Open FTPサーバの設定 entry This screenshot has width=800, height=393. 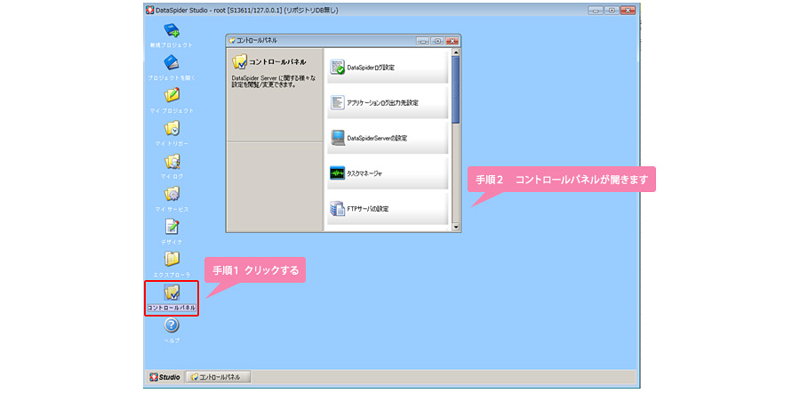coord(388,208)
